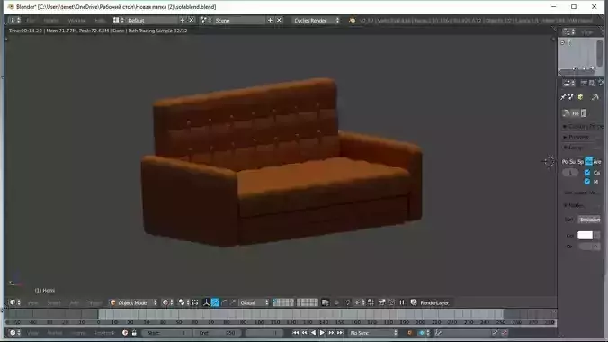The width and height of the screenshot is (608, 342).
Task: Jump to the previous keyframe
Action: [x=304, y=333]
